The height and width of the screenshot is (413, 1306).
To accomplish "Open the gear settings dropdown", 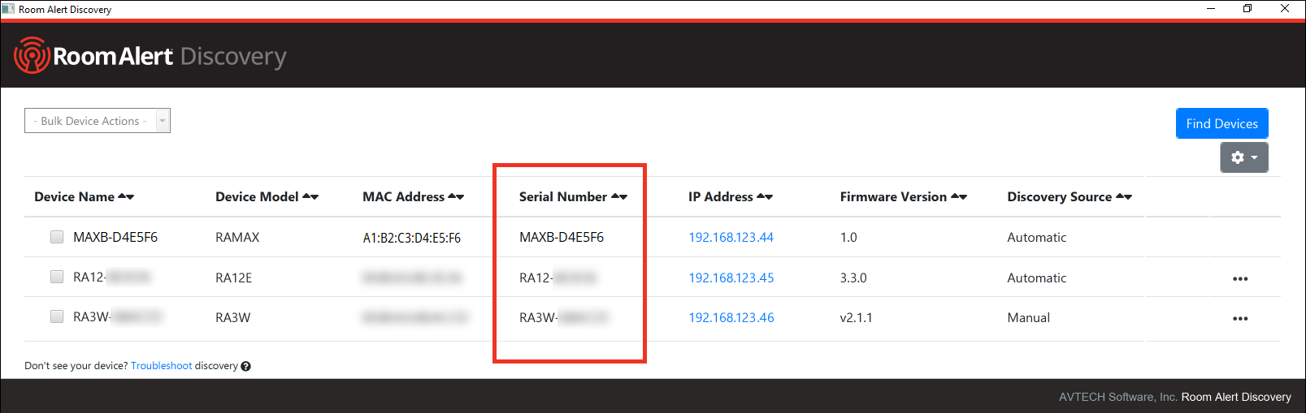I will (x=1243, y=157).
